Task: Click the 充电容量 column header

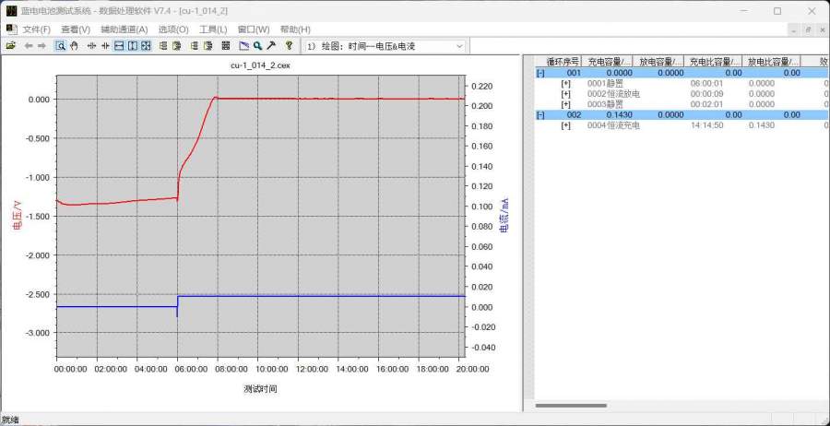Action: [607, 61]
